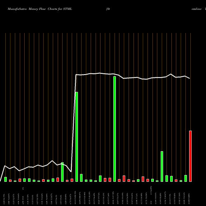The height and width of the screenshot is (206, 206).
Task: Click the tall red bar at far right
Action: 190,156
